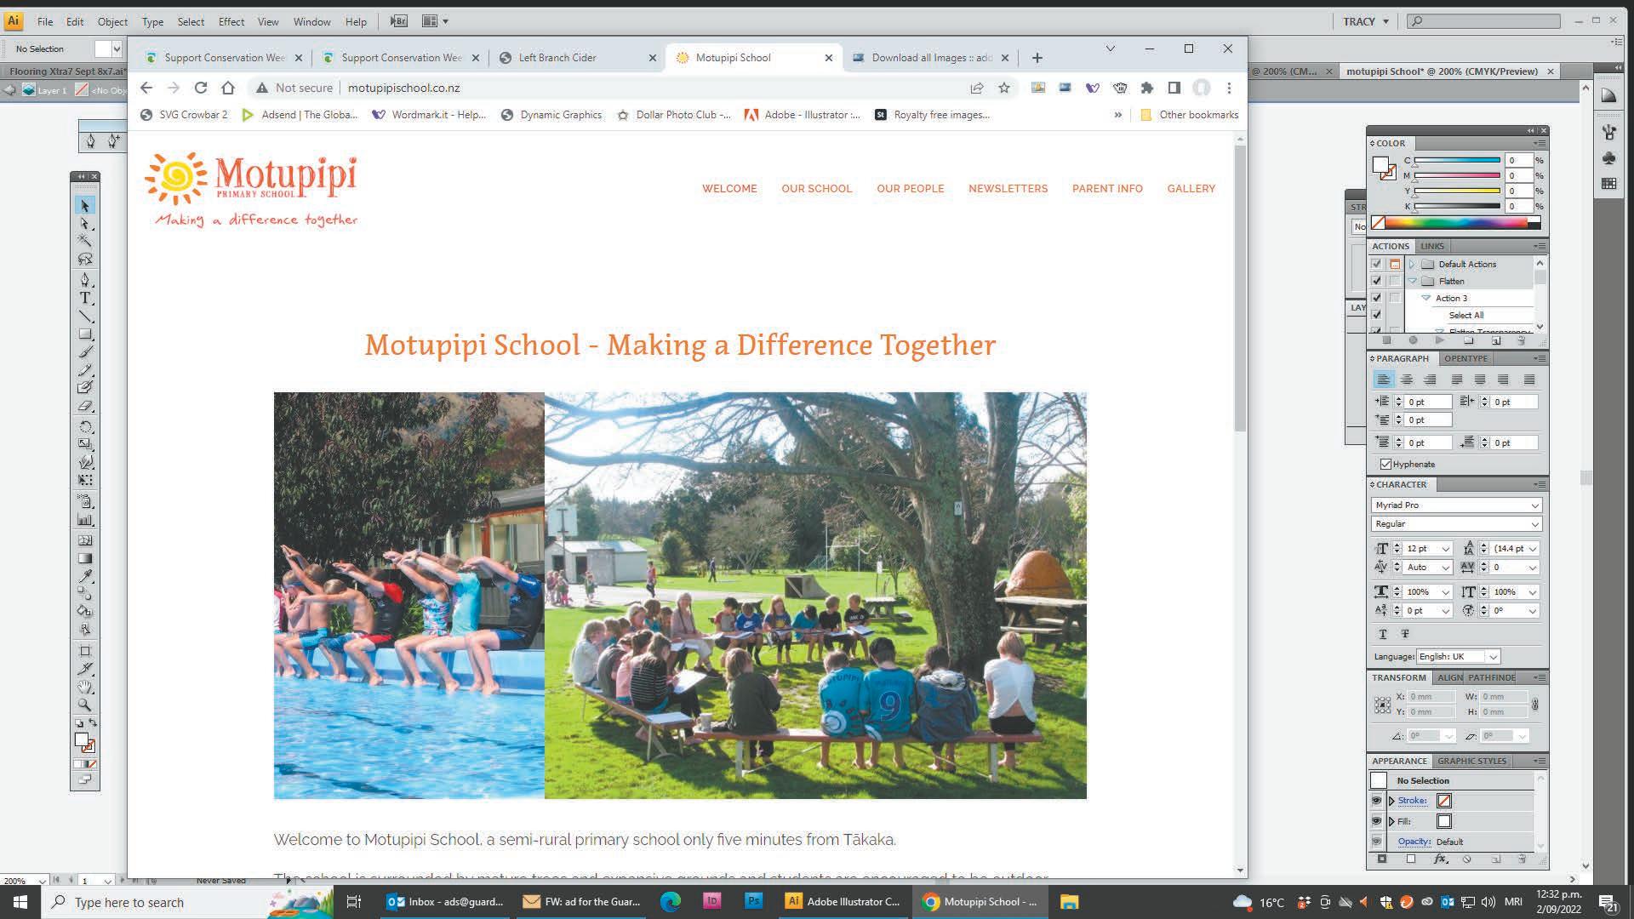Viewport: 1634px width, 919px height.
Task: Pick the Hand tool
Action: (x=85, y=687)
